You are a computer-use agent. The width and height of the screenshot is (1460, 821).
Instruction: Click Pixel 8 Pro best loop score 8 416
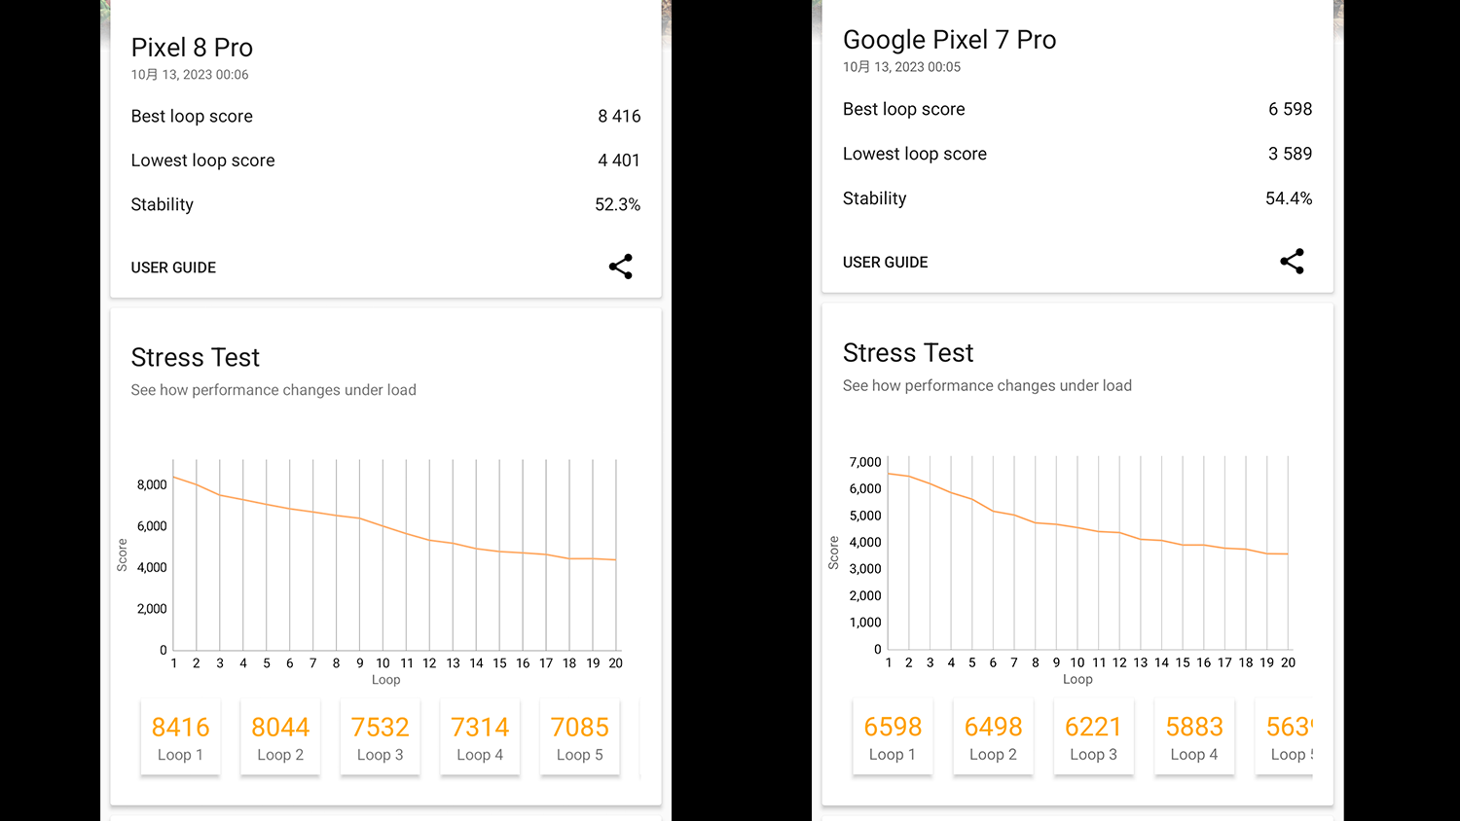click(x=619, y=117)
